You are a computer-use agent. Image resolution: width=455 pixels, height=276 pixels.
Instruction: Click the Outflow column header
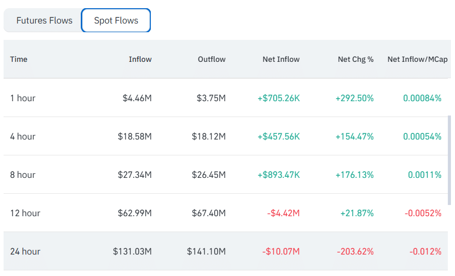[x=212, y=59]
